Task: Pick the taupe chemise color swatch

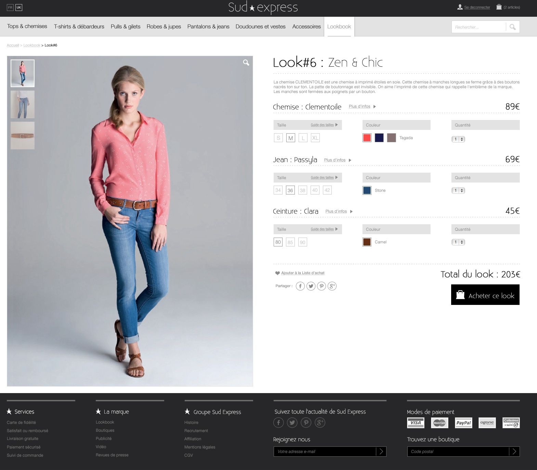Action: coord(391,138)
